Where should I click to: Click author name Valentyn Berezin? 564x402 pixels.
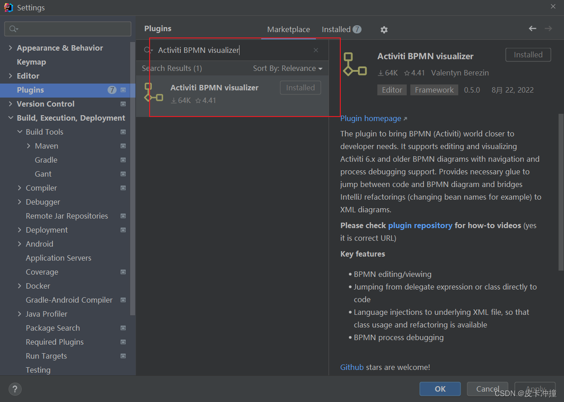460,73
